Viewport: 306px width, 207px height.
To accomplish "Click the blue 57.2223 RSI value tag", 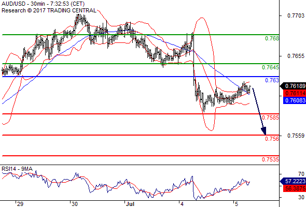I will pyautogui.click(x=293, y=181).
